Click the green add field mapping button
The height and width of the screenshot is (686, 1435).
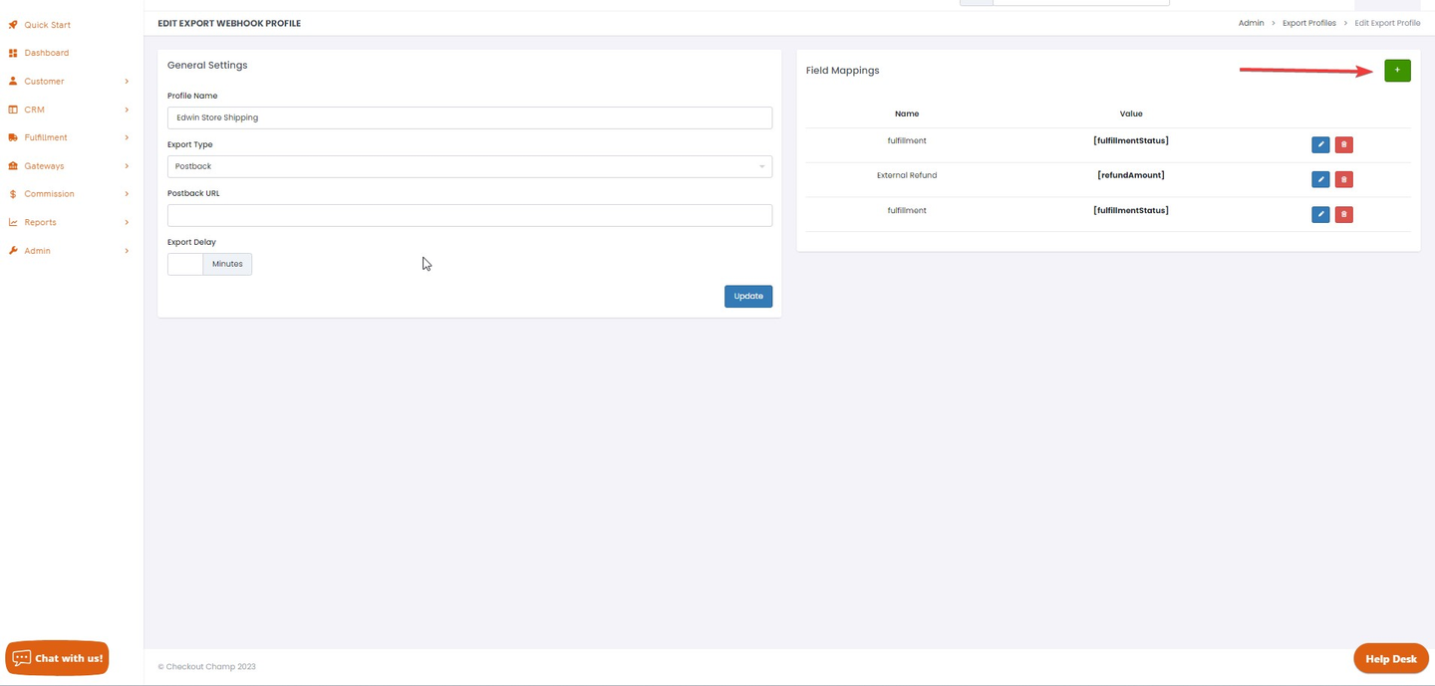1397,71
